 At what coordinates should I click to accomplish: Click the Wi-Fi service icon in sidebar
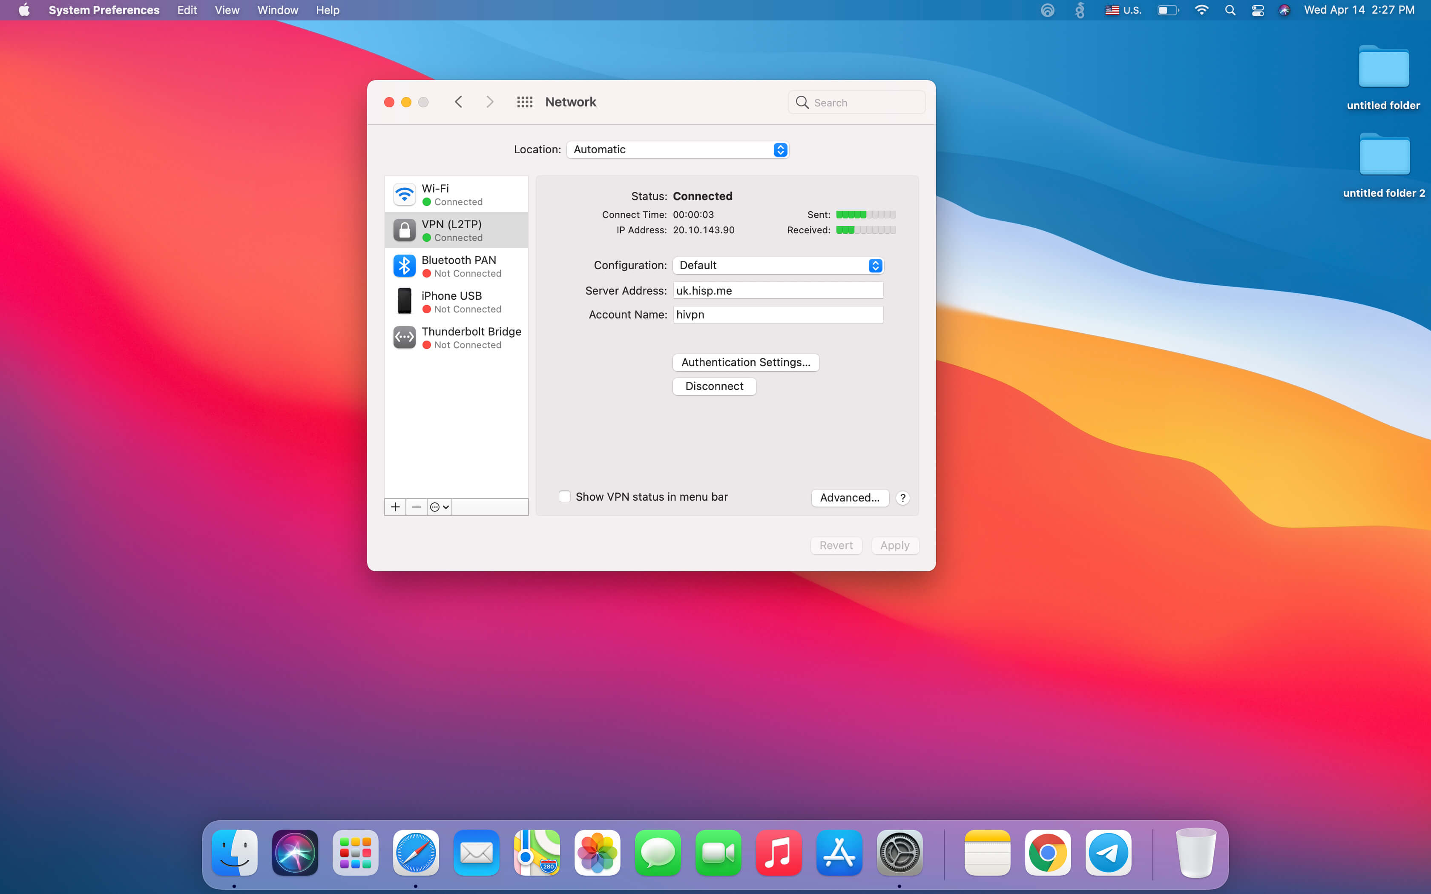pos(405,195)
